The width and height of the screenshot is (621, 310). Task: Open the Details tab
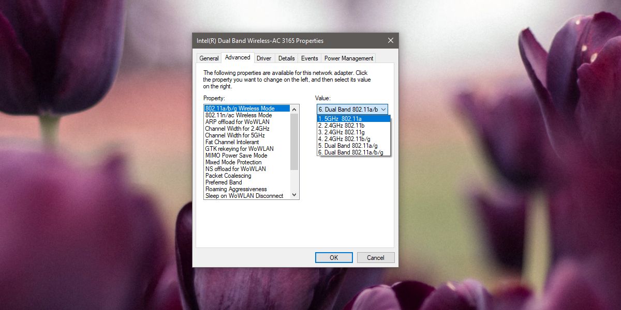(287, 58)
